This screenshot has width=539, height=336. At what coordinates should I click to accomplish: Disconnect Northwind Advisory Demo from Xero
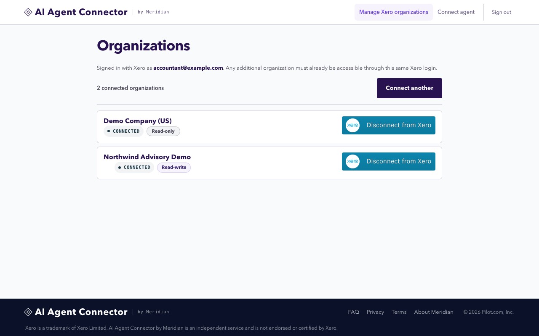[x=389, y=161]
